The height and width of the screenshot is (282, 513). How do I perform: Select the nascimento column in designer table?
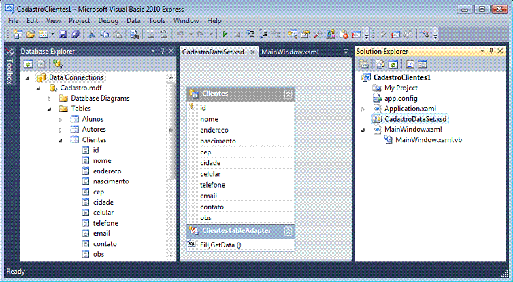(x=218, y=141)
